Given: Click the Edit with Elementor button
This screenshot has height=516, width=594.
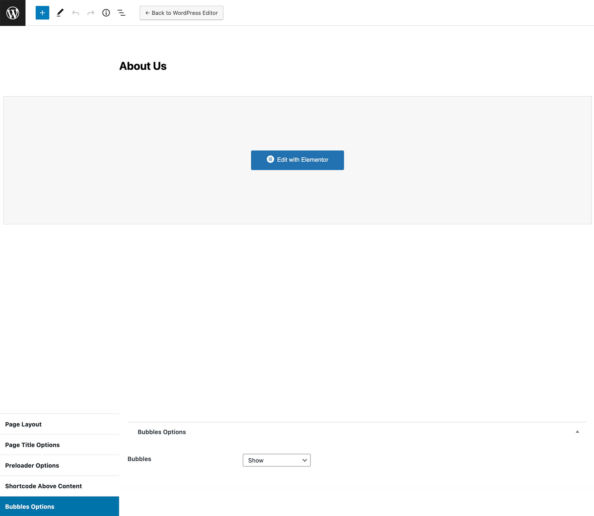Looking at the screenshot, I should tap(297, 160).
